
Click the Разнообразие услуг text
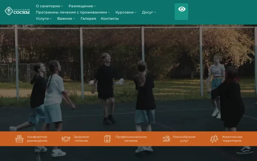pos(184,139)
